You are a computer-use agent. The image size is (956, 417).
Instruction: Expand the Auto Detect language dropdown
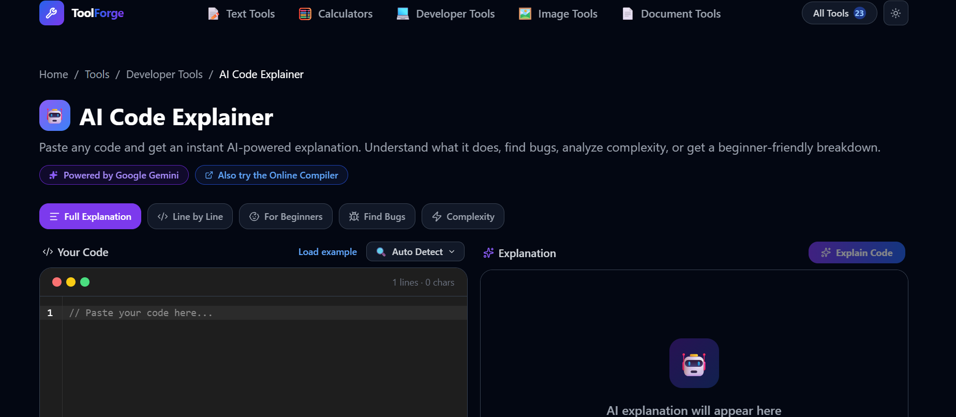415,251
